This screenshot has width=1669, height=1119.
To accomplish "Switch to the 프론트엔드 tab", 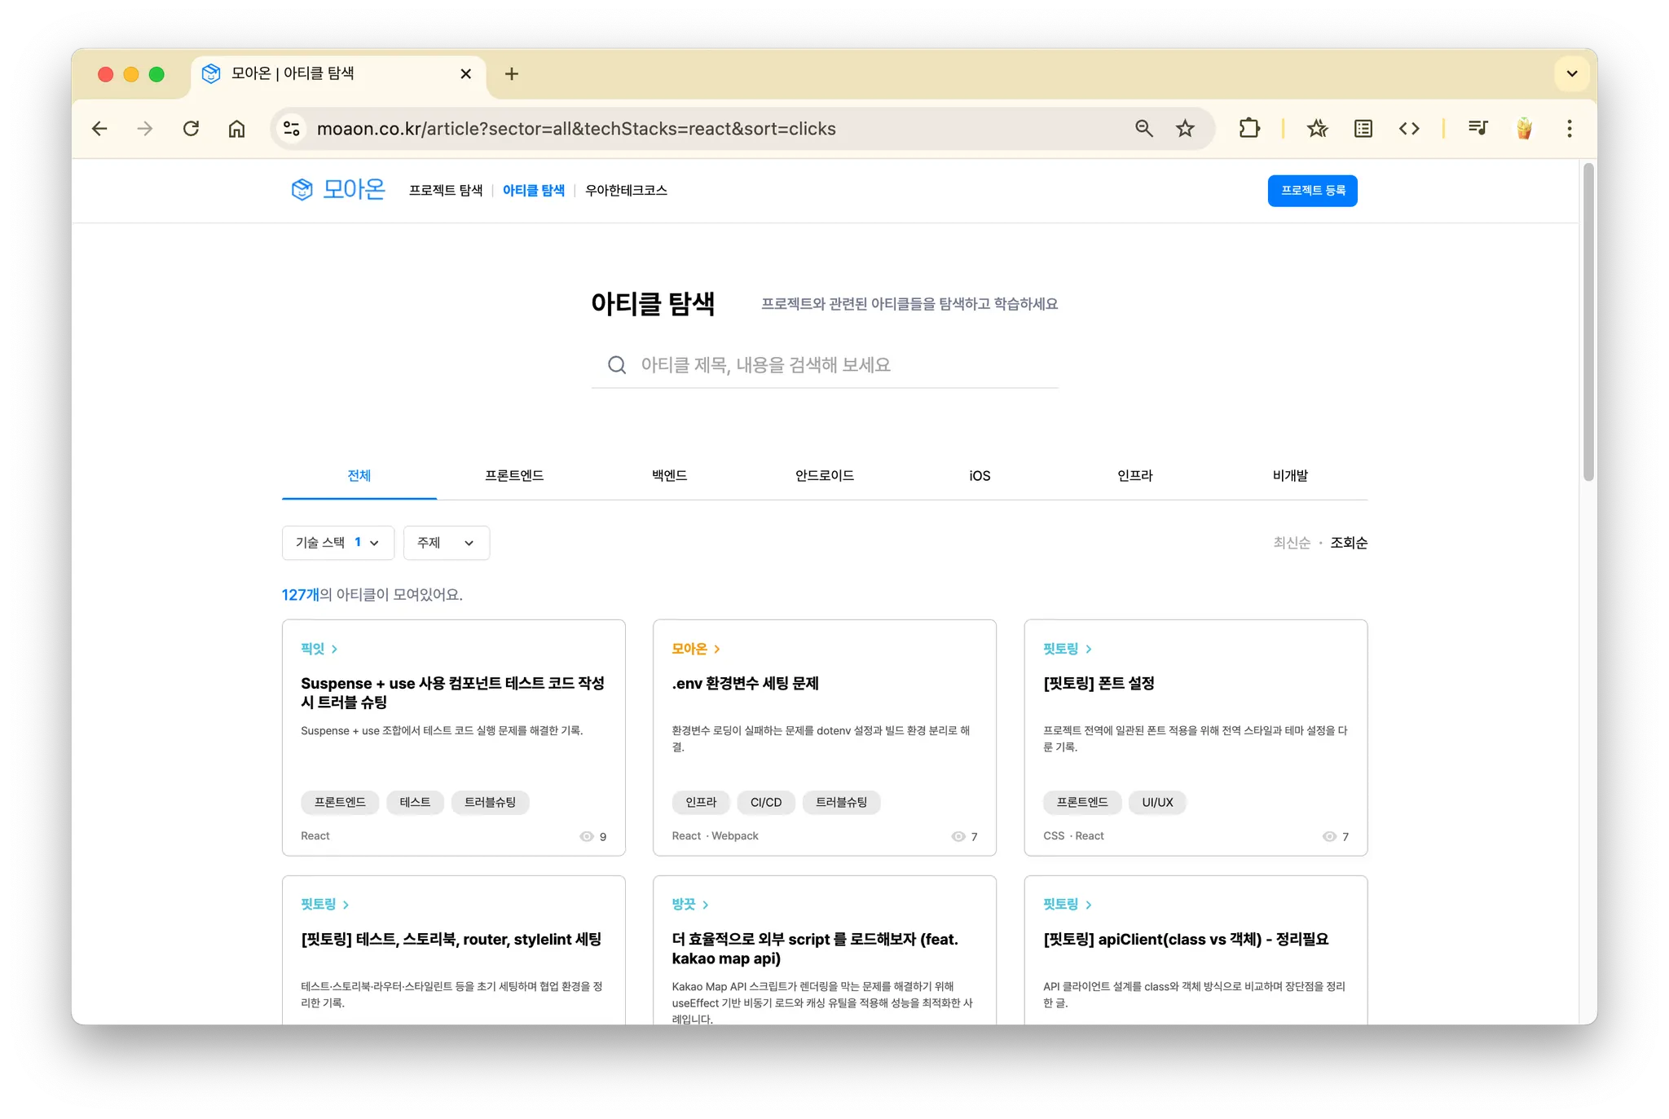I will [x=514, y=476].
